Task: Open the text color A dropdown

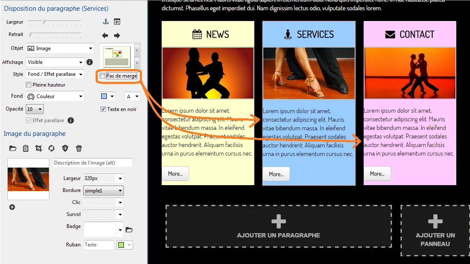Action: (132, 96)
